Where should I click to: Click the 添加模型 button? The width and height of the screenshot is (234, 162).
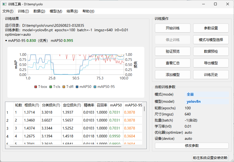[173, 75]
